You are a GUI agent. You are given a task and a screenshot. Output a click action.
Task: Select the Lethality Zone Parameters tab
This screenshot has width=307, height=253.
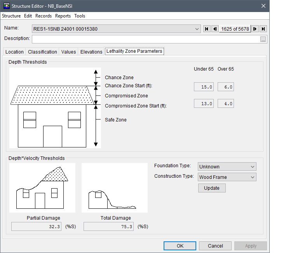coord(134,51)
